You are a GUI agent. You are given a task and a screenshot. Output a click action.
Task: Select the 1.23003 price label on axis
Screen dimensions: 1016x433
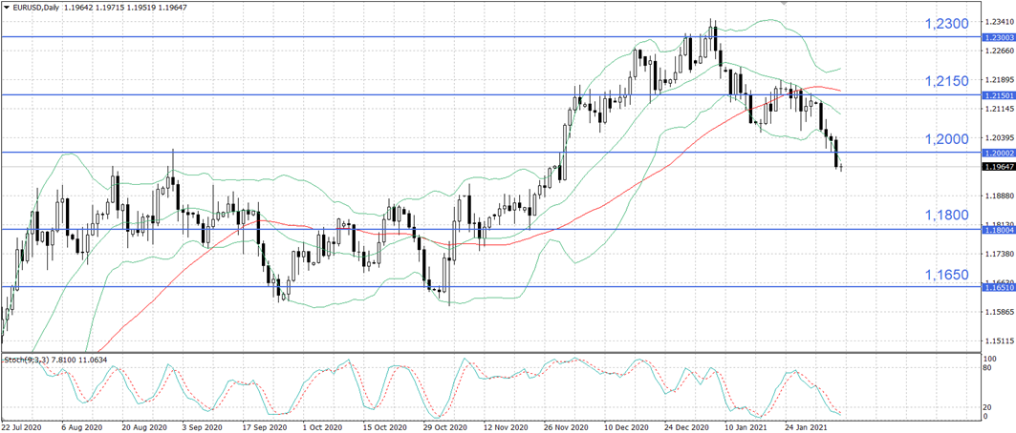pos(998,37)
